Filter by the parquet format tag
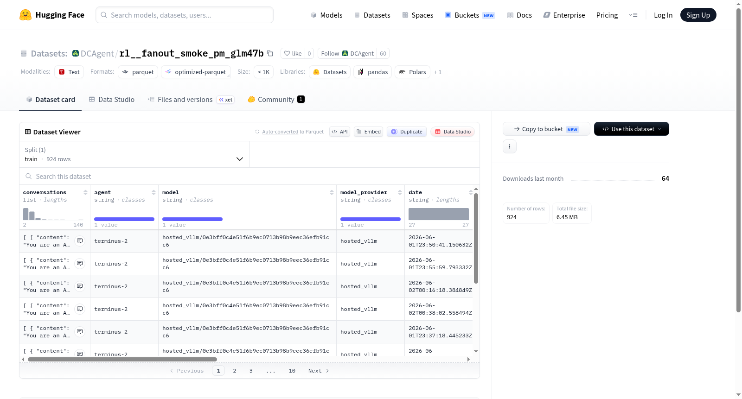Viewport: 742px width, 399px height. tap(138, 72)
